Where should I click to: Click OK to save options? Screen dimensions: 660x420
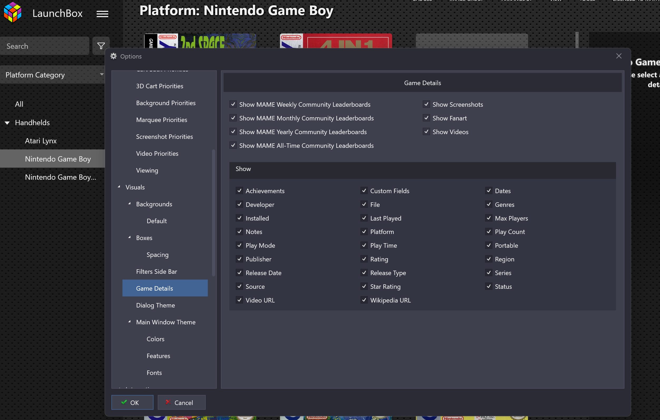pos(132,402)
